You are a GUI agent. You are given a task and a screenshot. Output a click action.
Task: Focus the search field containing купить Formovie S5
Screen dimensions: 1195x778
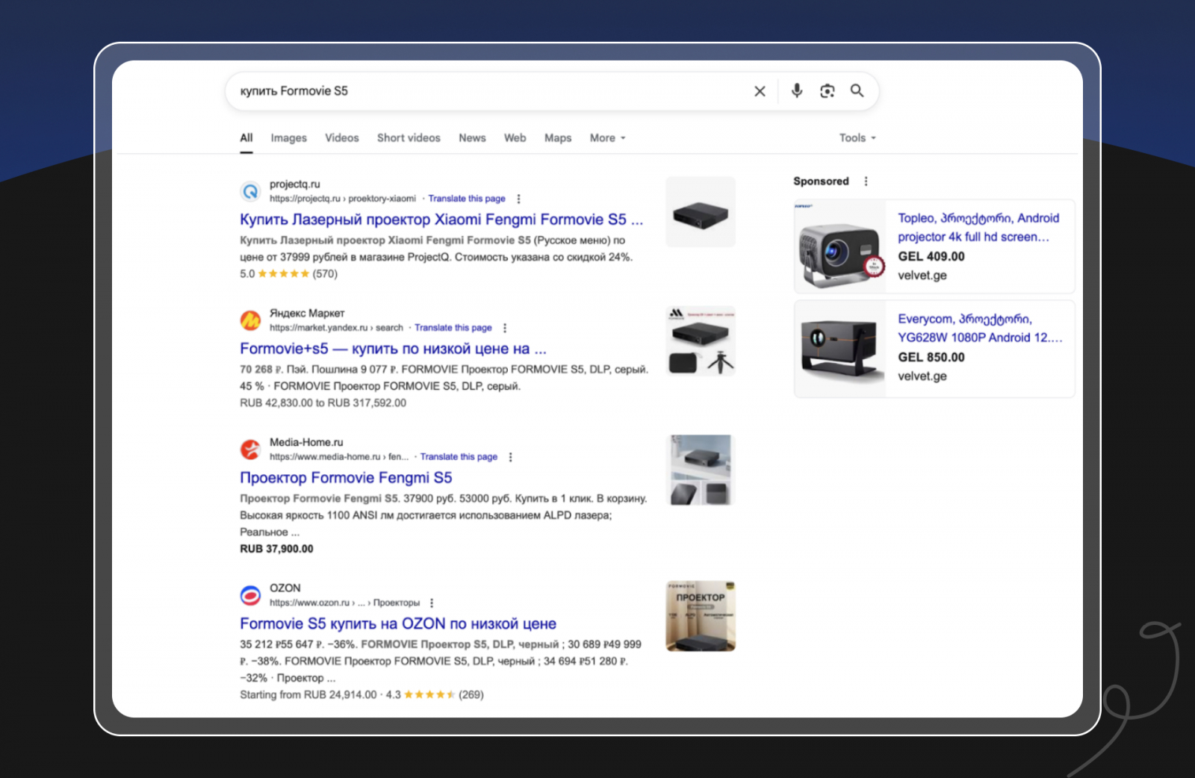(485, 91)
